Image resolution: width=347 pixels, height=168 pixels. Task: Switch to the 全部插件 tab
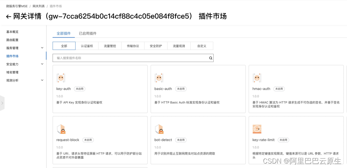(x=64, y=33)
